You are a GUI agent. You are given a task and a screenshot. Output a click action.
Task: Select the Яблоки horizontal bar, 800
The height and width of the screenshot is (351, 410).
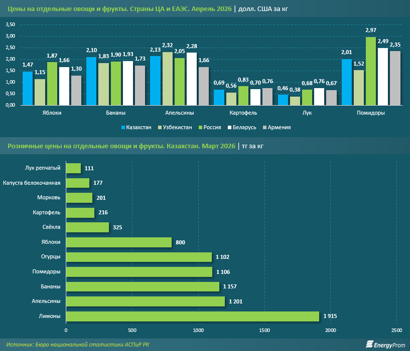118,242
